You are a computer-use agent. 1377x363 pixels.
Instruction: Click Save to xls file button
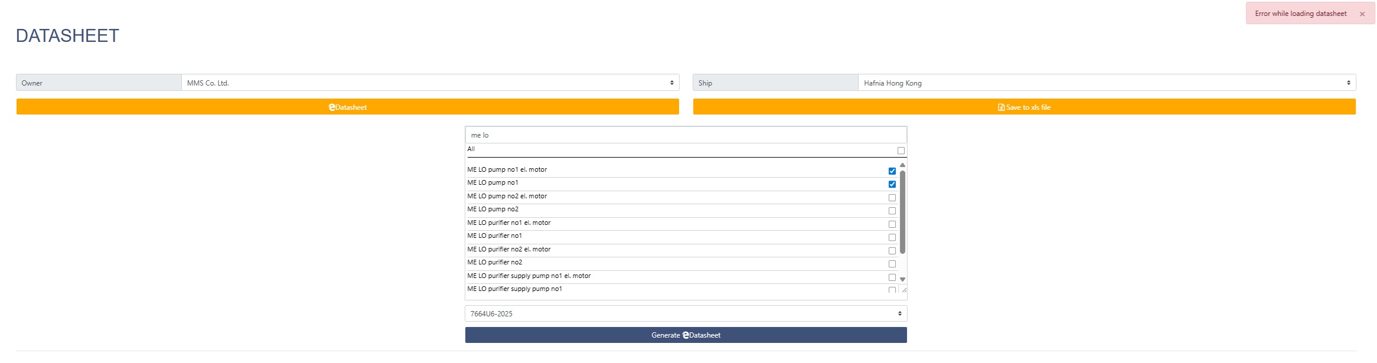(1024, 107)
